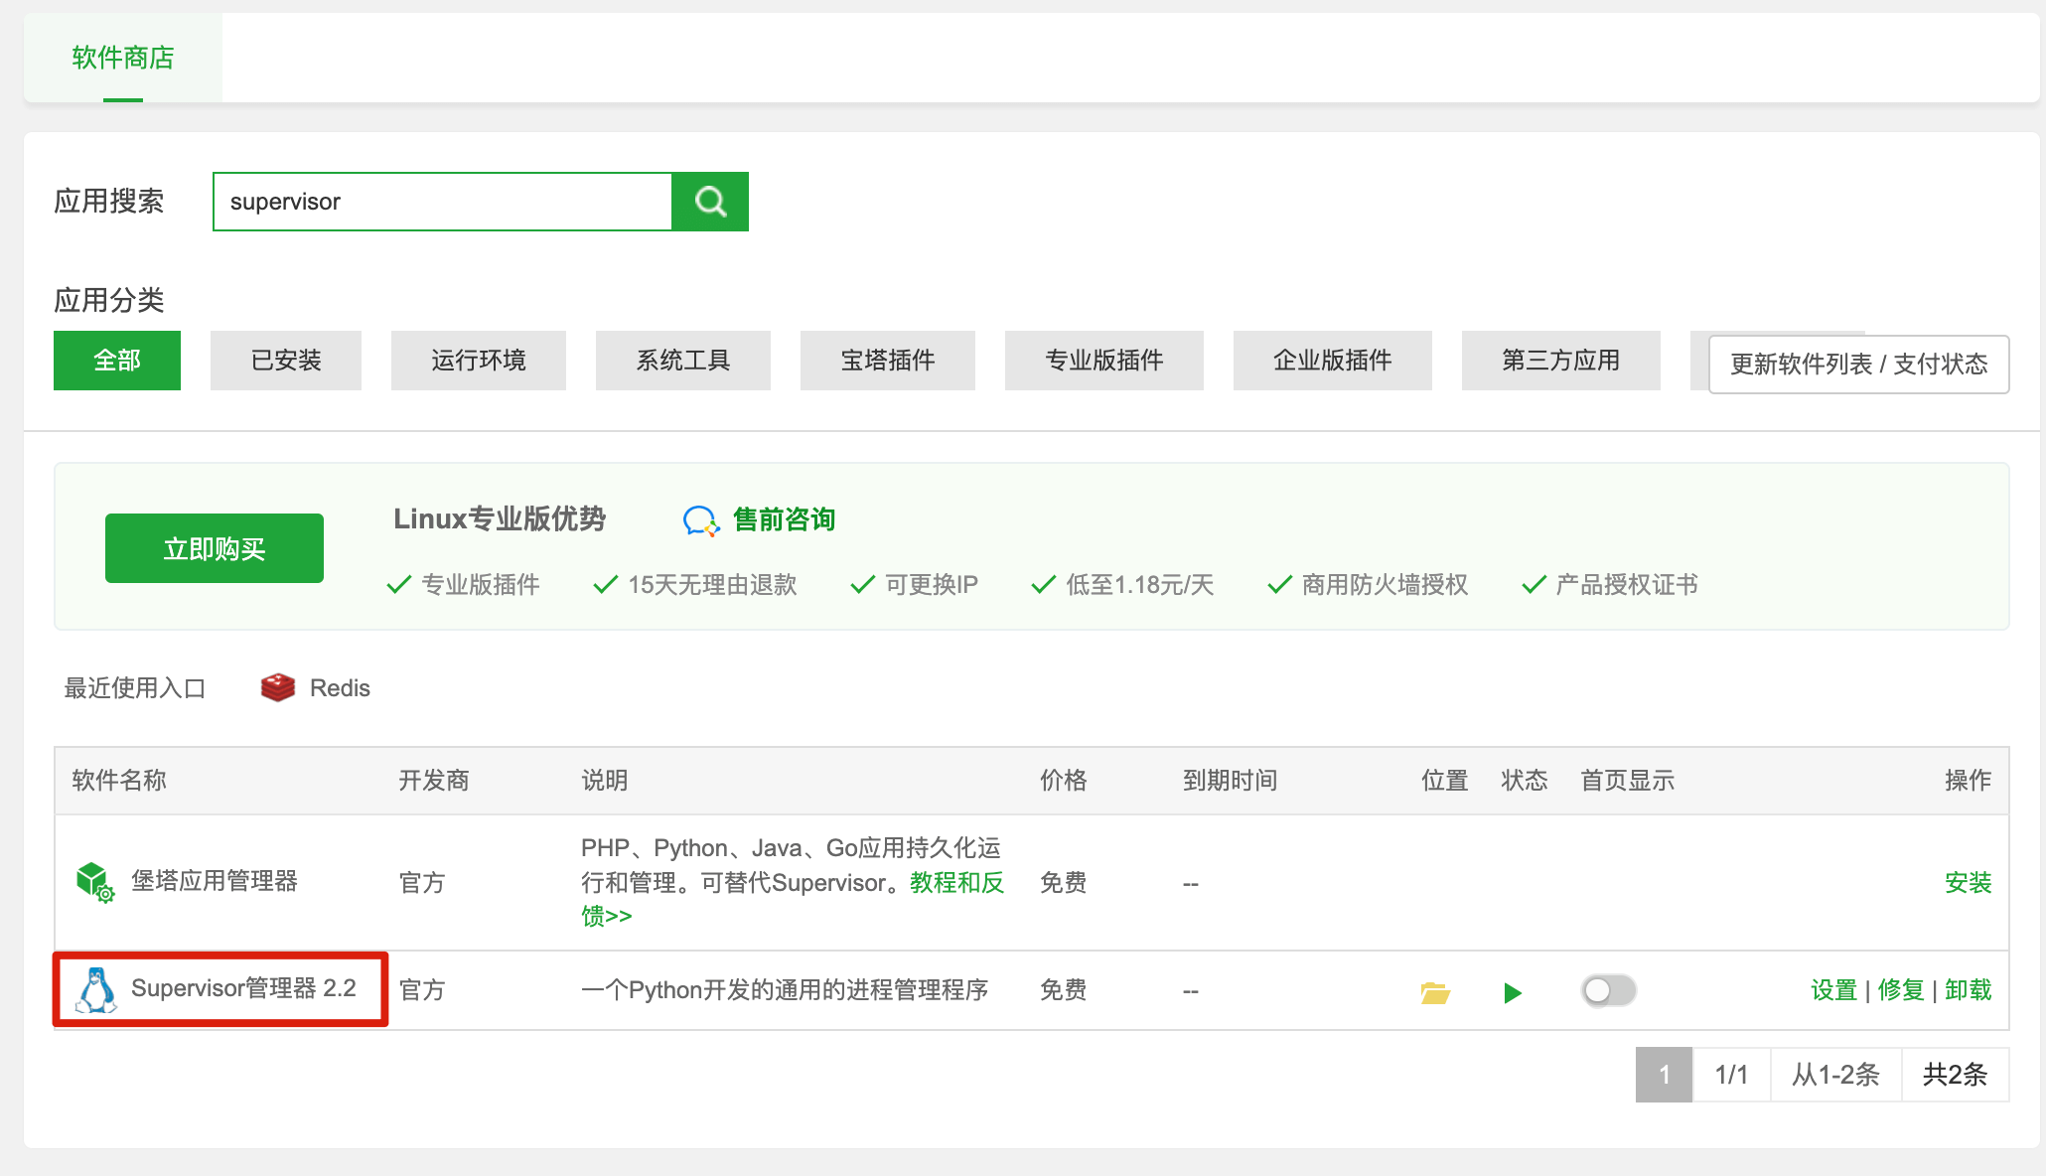2046x1176 pixels.
Task: Open the Supervisor folder location icon
Action: click(x=1435, y=991)
